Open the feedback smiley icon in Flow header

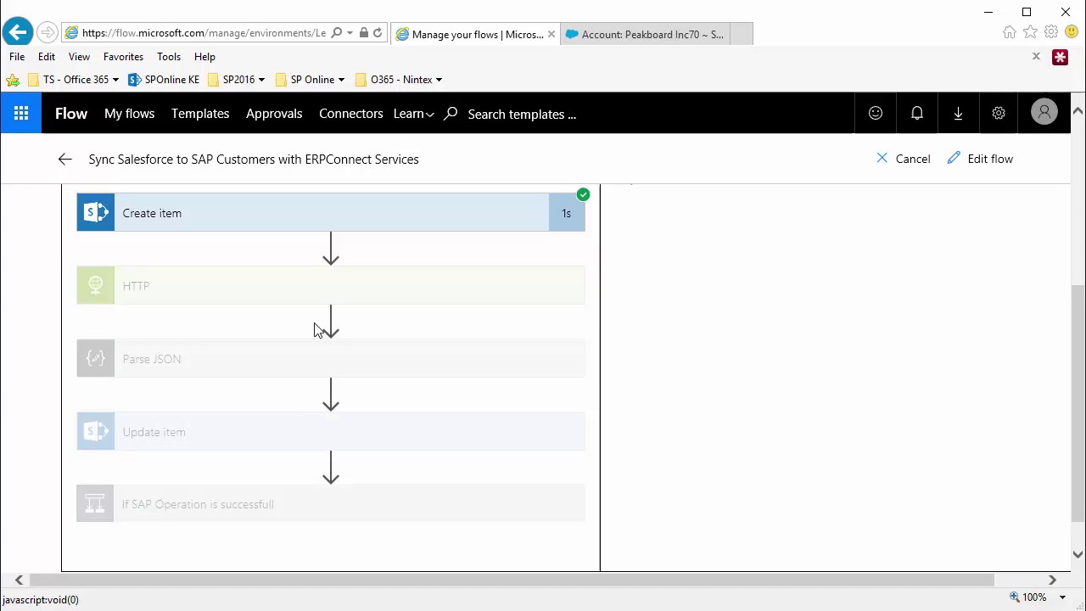[x=876, y=114]
